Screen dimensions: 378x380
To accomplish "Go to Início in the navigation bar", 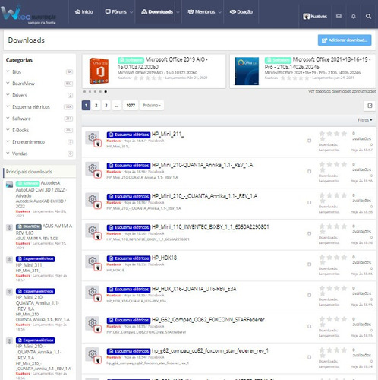I will tap(84, 11).
